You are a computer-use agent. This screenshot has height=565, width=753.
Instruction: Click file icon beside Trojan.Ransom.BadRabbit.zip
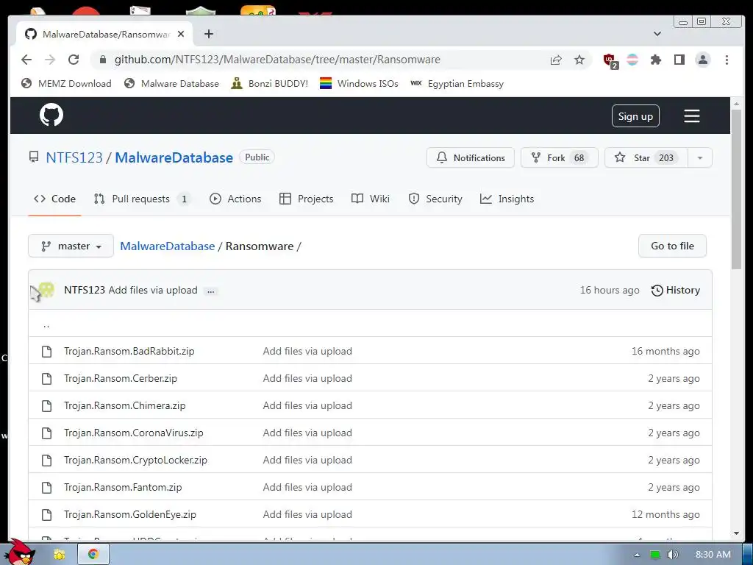coord(46,351)
